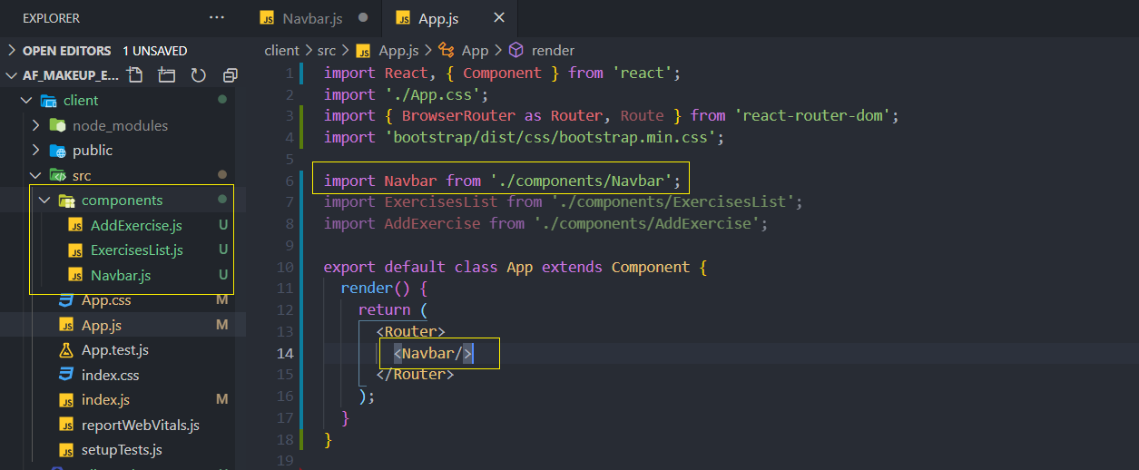
Task: Click the render symbol in breadcrumbs
Action: coord(552,51)
